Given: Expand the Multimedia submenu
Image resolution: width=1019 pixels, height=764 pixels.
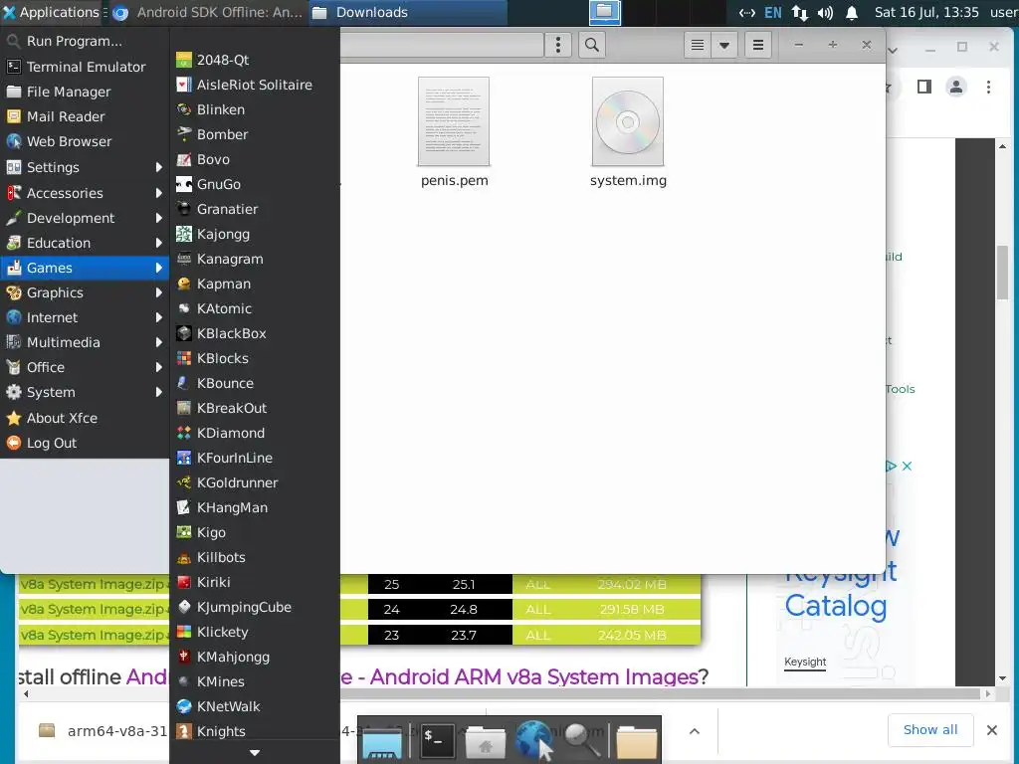Looking at the screenshot, I should [85, 342].
